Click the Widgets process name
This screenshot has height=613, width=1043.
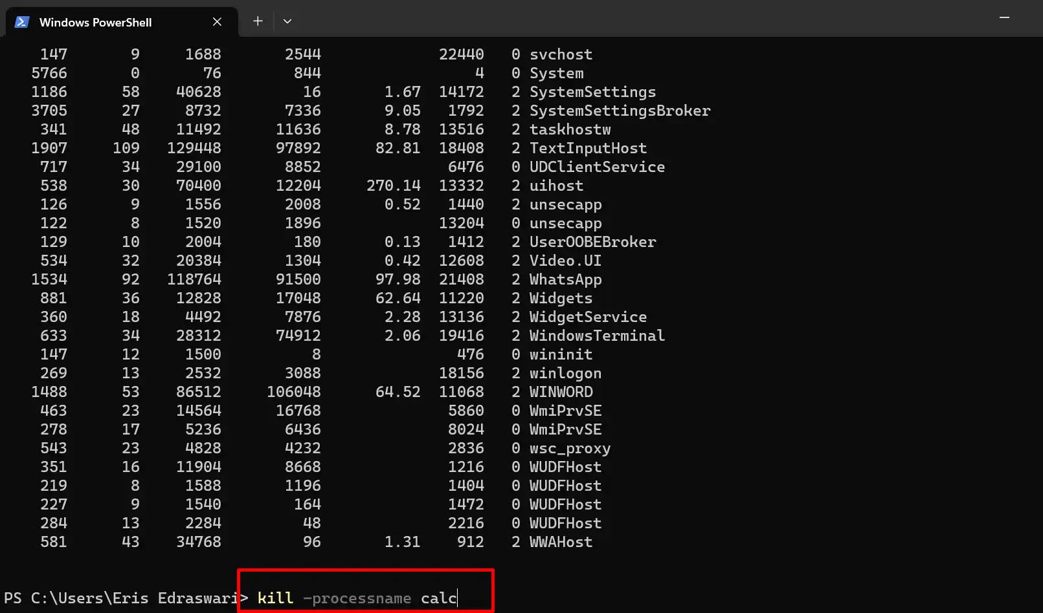(561, 298)
